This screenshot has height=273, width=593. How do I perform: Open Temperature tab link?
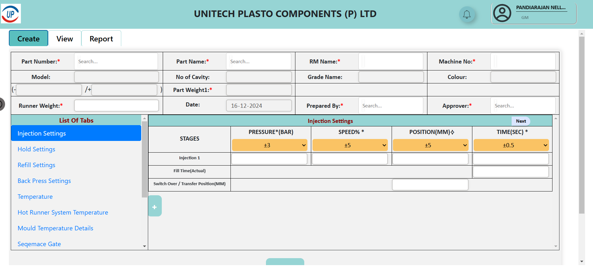[x=35, y=197]
